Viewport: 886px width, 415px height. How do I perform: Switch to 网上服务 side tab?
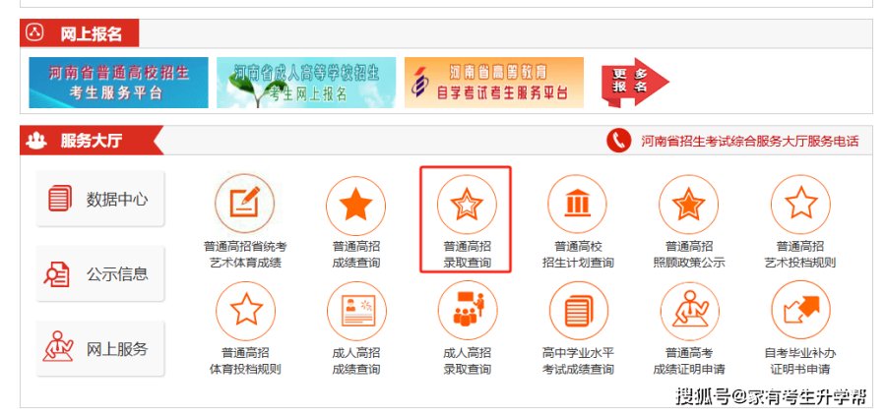100,349
